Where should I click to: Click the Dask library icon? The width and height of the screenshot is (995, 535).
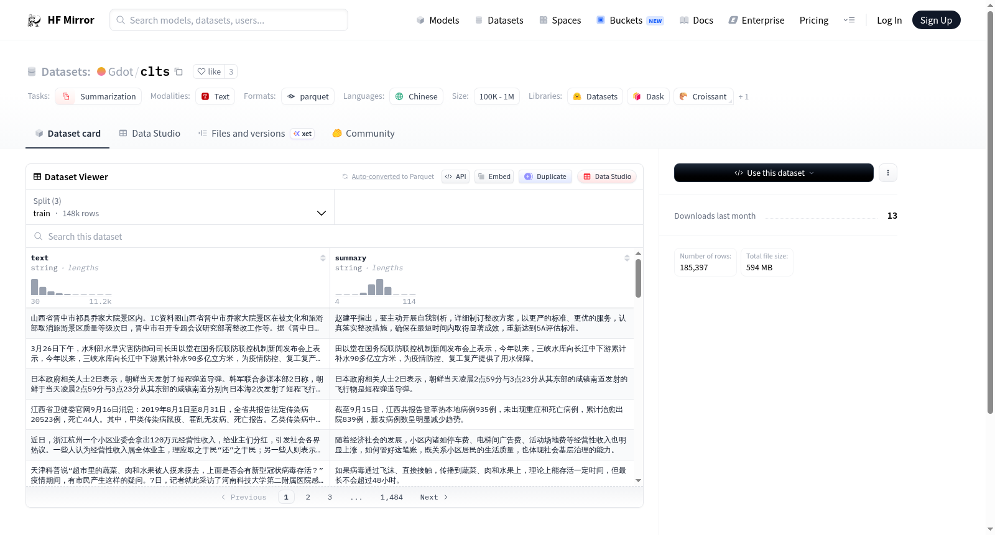click(x=637, y=96)
